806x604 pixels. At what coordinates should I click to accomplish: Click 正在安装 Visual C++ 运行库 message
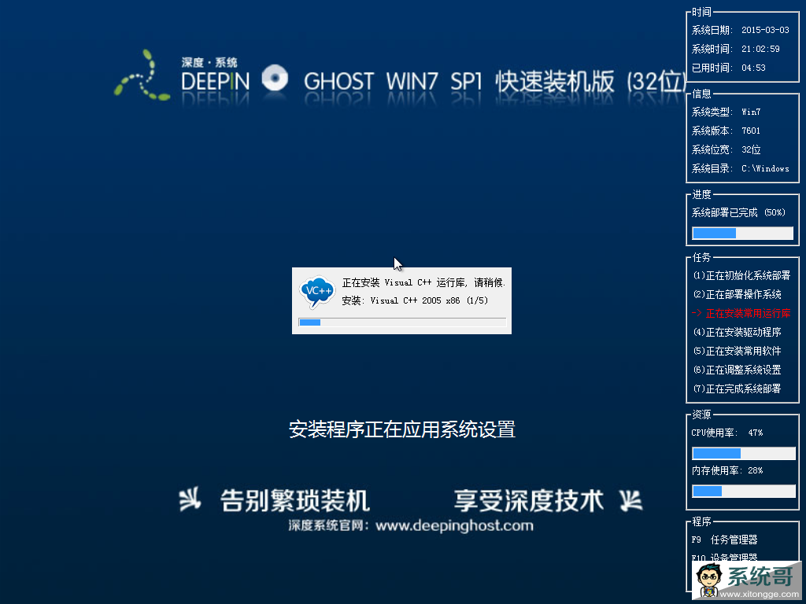tap(423, 282)
